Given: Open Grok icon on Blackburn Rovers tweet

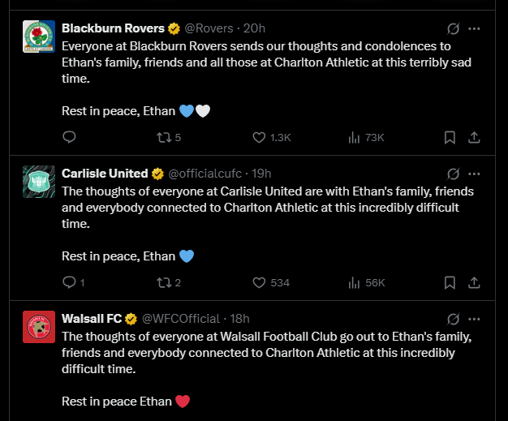Looking at the screenshot, I should point(454,28).
